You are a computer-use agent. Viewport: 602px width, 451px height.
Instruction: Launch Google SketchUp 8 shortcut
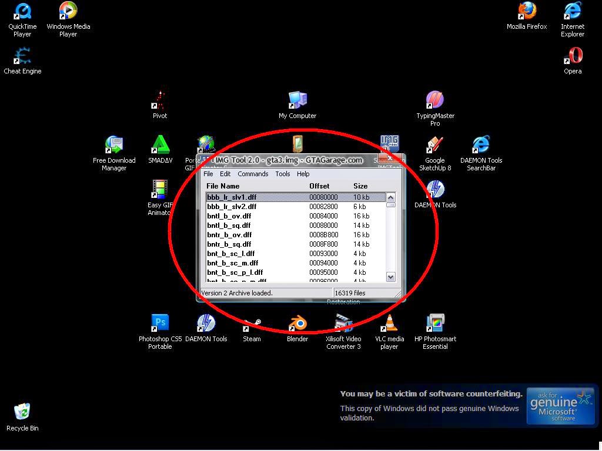pos(435,153)
